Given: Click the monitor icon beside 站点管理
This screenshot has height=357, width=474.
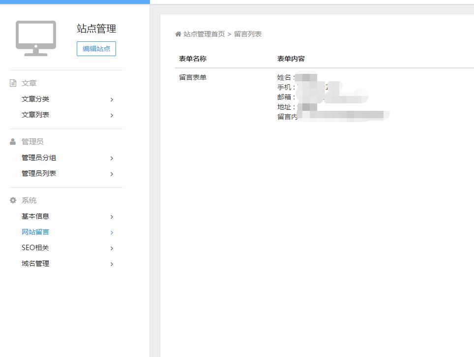Looking at the screenshot, I should 36,38.
